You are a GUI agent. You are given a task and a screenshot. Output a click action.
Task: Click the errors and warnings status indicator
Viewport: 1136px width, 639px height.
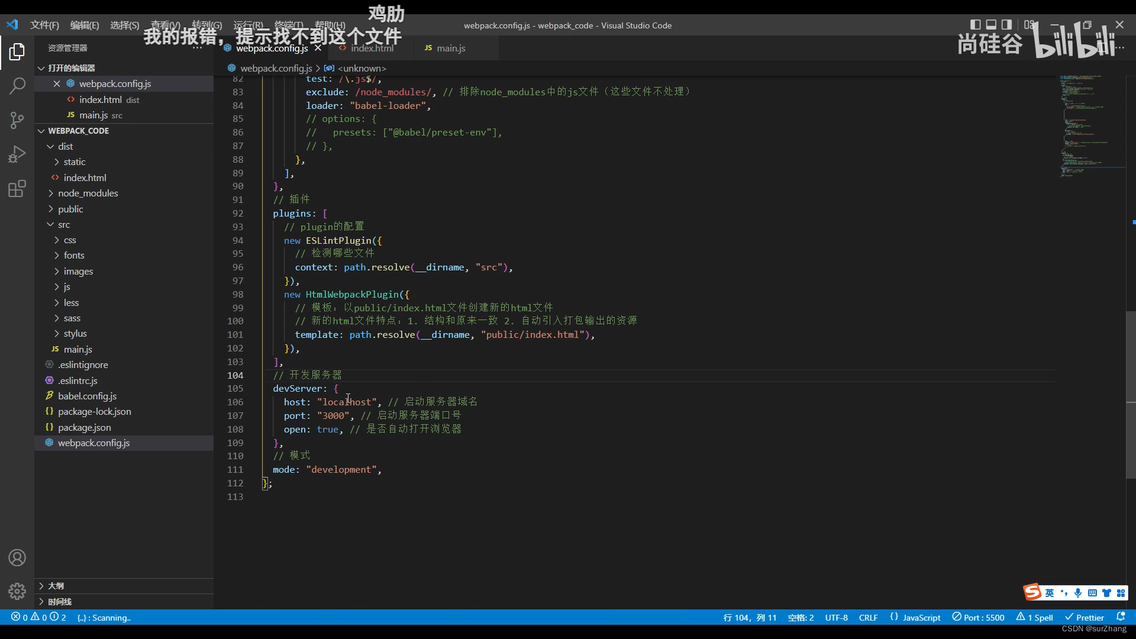38,617
